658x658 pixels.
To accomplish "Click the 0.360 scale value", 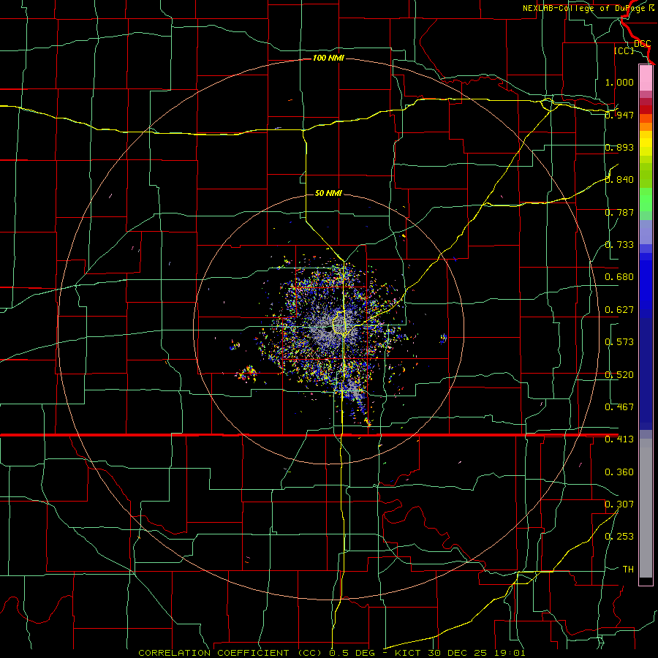I will 619,472.
